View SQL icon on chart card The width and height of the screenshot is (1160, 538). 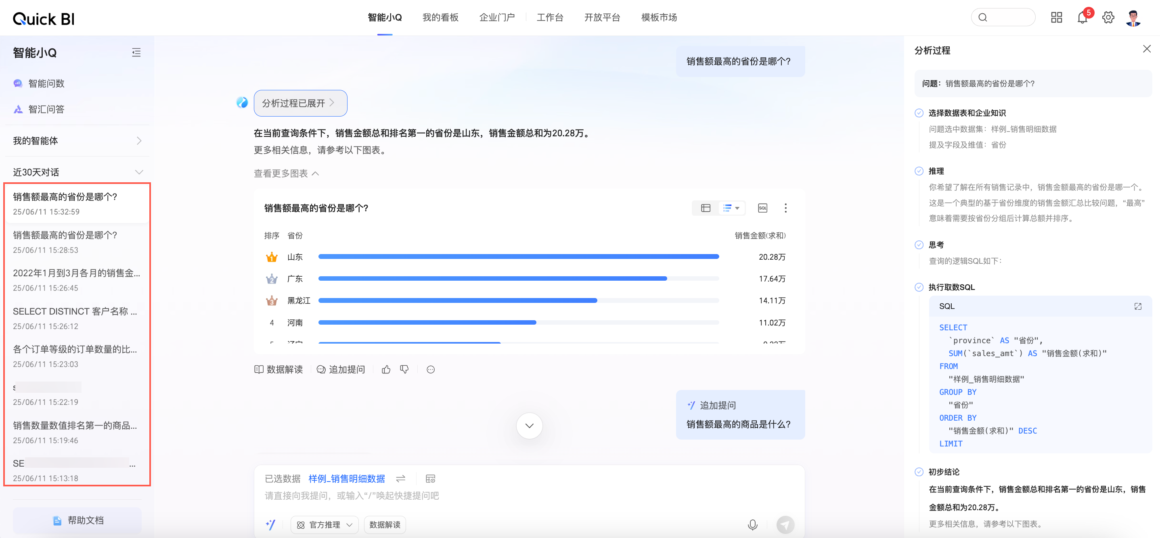pos(762,208)
